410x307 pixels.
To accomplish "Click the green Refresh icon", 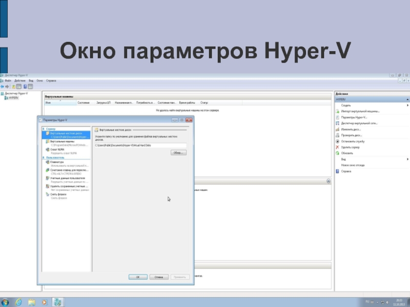I will point(337,153).
